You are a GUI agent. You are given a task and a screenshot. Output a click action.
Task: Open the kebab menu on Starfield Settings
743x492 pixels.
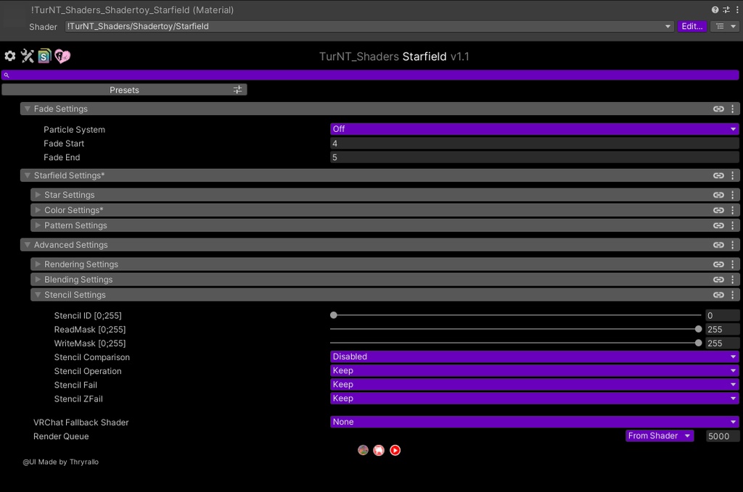tap(732, 175)
